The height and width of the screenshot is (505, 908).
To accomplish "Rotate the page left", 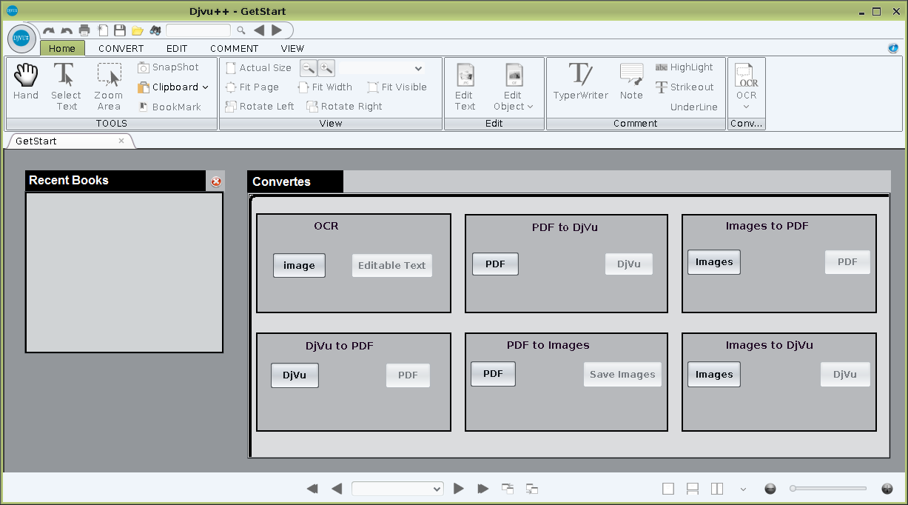I will 260,107.
